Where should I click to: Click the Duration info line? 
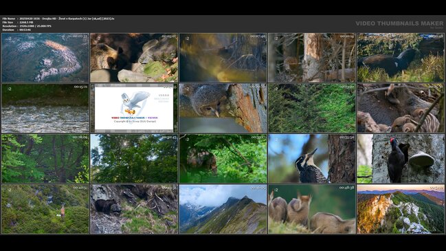pyautogui.click(x=16, y=30)
